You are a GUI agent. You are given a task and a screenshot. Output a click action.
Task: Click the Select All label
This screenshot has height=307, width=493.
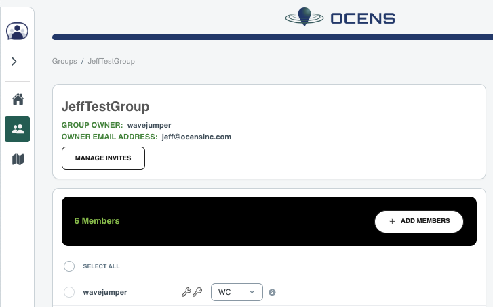point(101,266)
